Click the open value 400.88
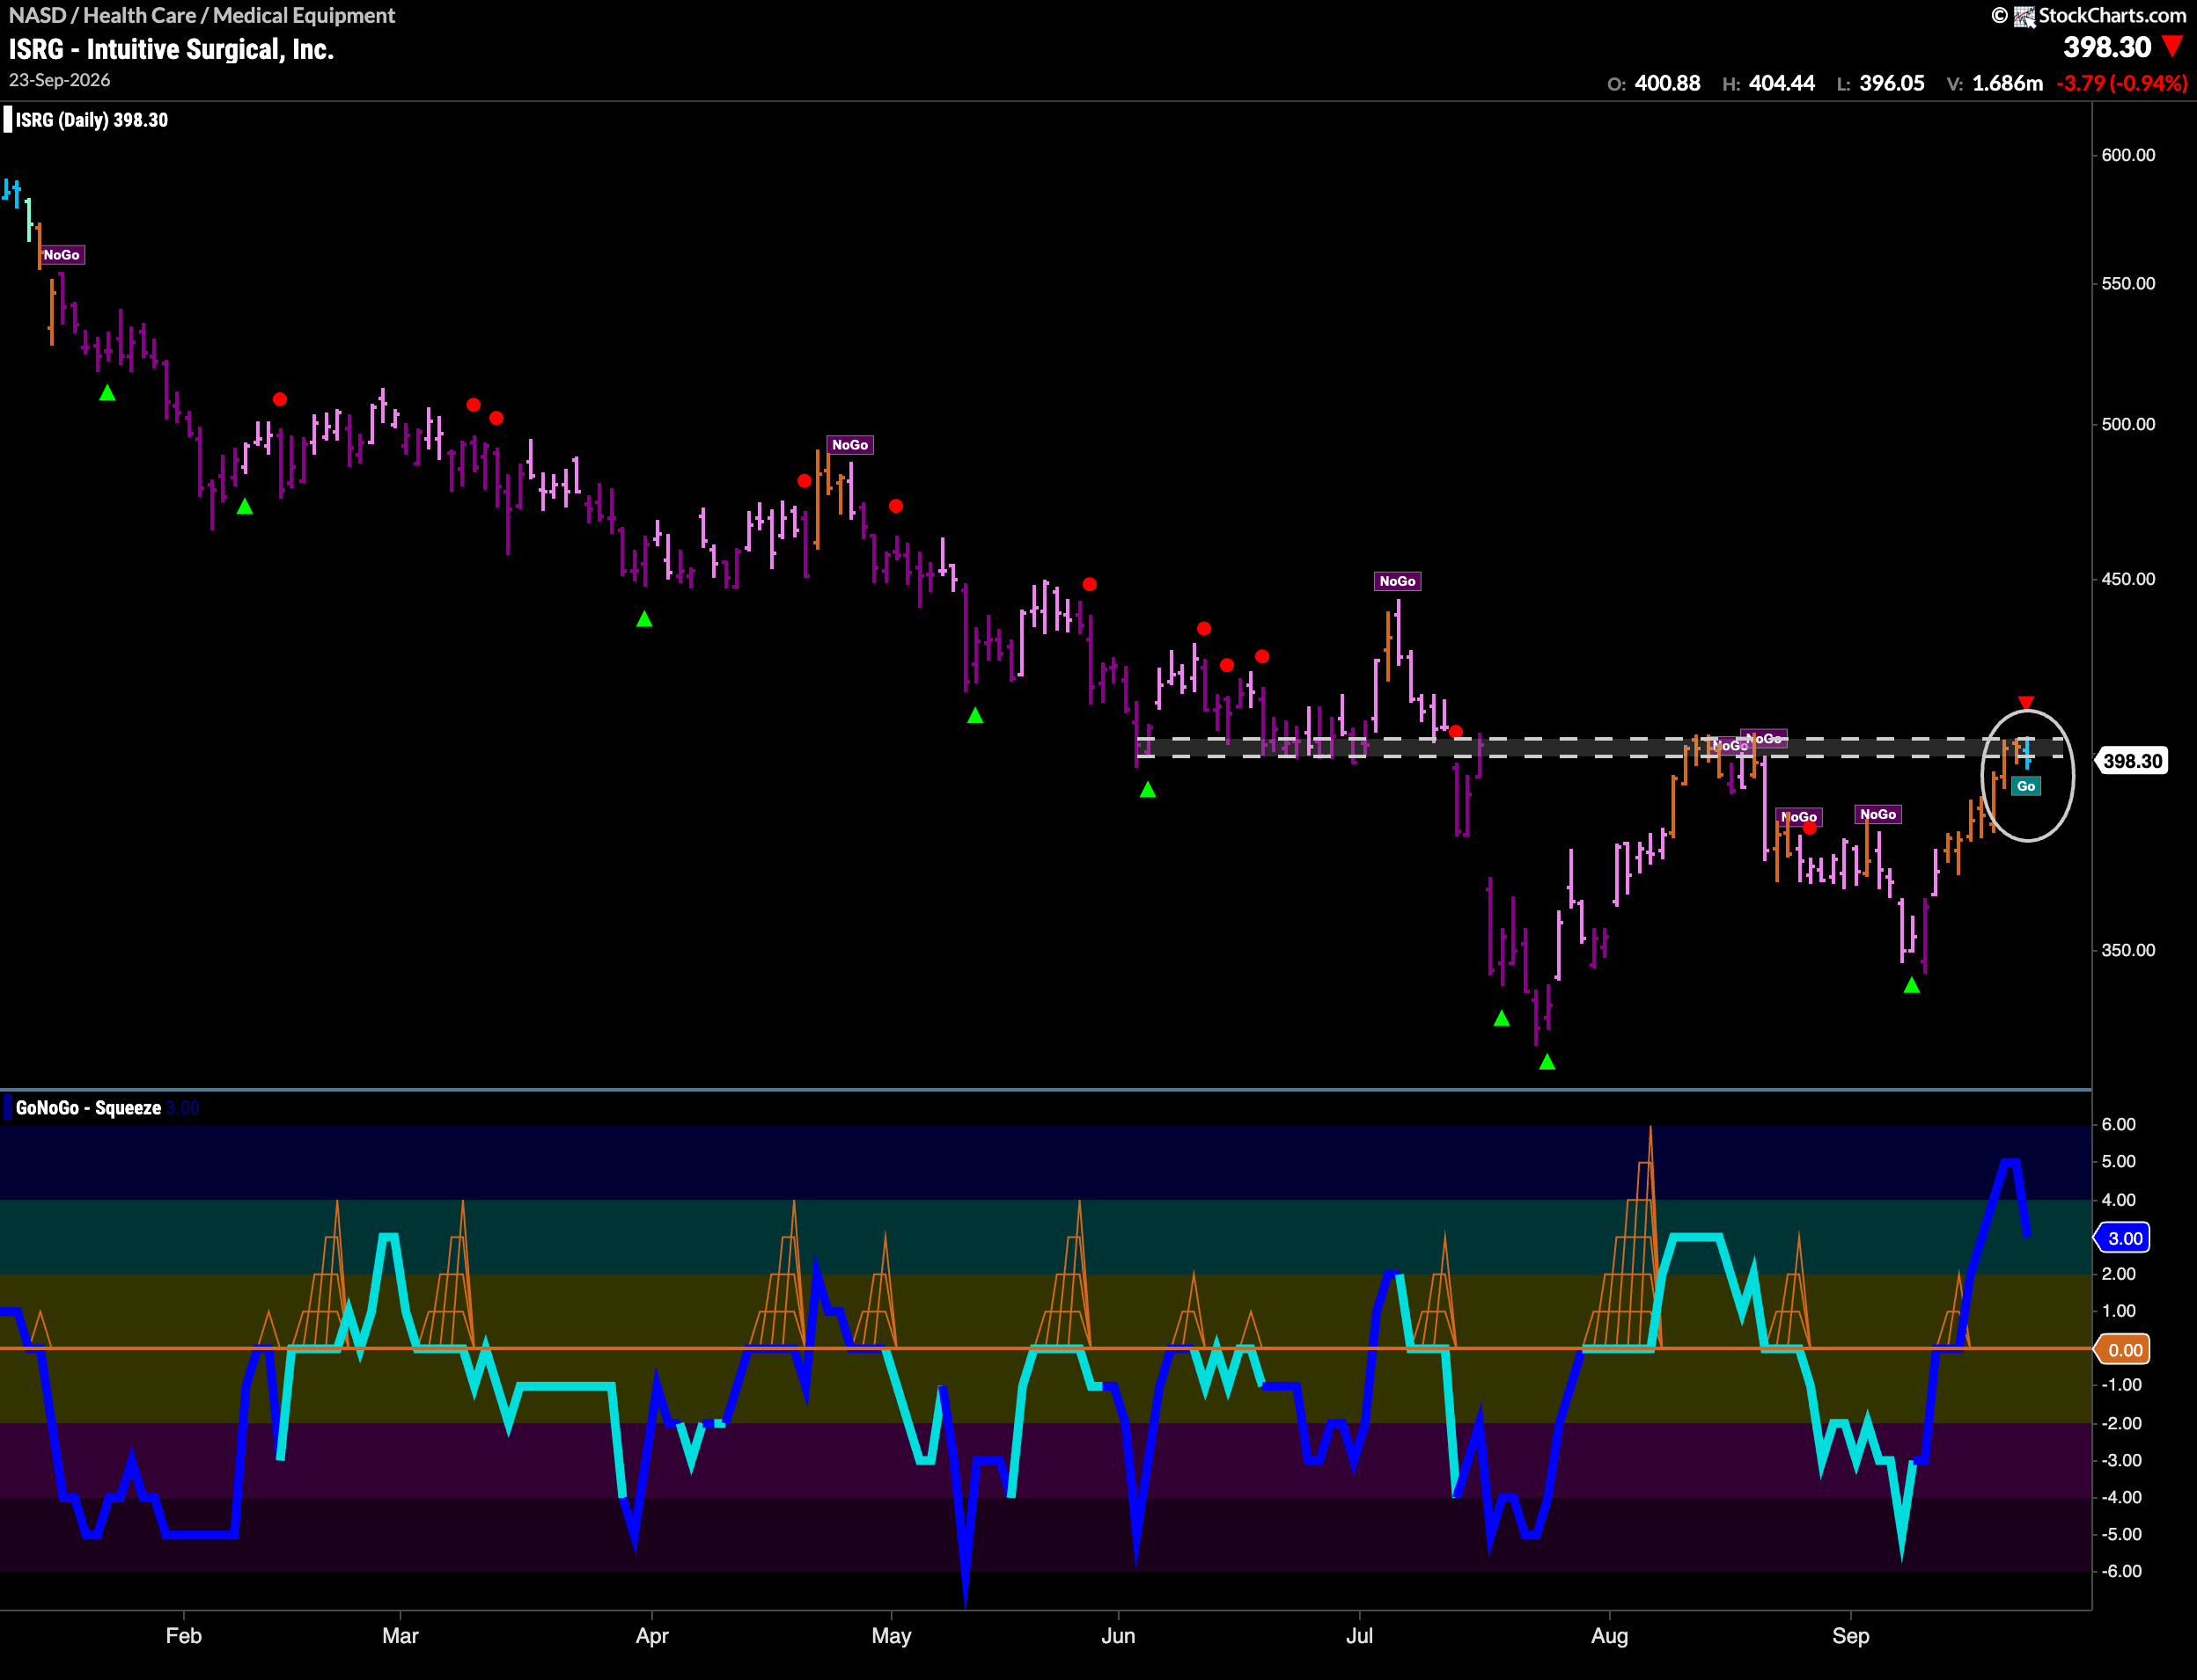The height and width of the screenshot is (1680, 2197). 1667,83
